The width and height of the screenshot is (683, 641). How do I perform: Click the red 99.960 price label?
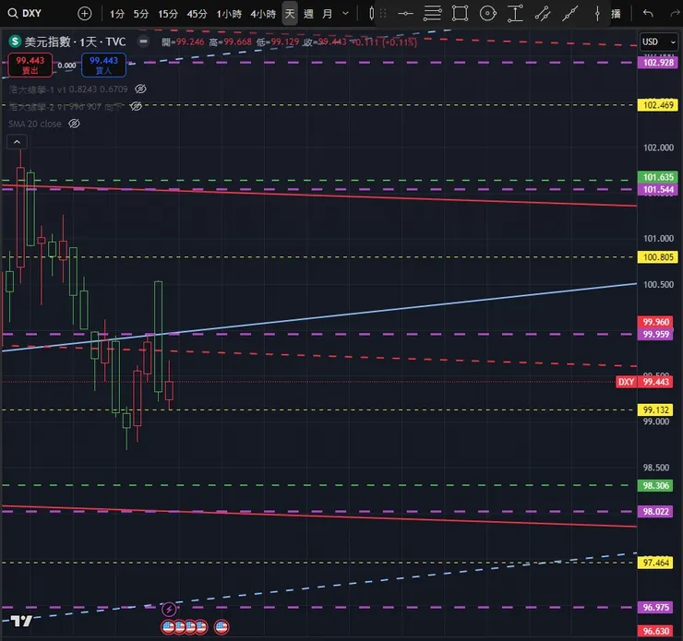(x=655, y=322)
